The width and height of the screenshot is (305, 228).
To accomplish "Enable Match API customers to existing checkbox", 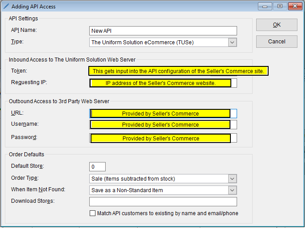I will (93, 213).
